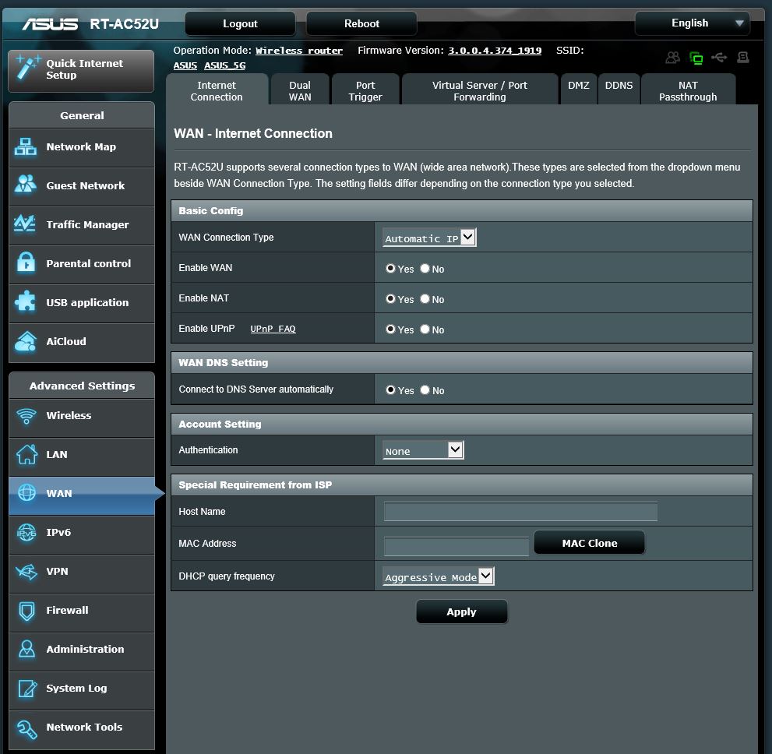The image size is (772, 754).
Task: Select No for Enable WAN
Action: pyautogui.click(x=425, y=268)
